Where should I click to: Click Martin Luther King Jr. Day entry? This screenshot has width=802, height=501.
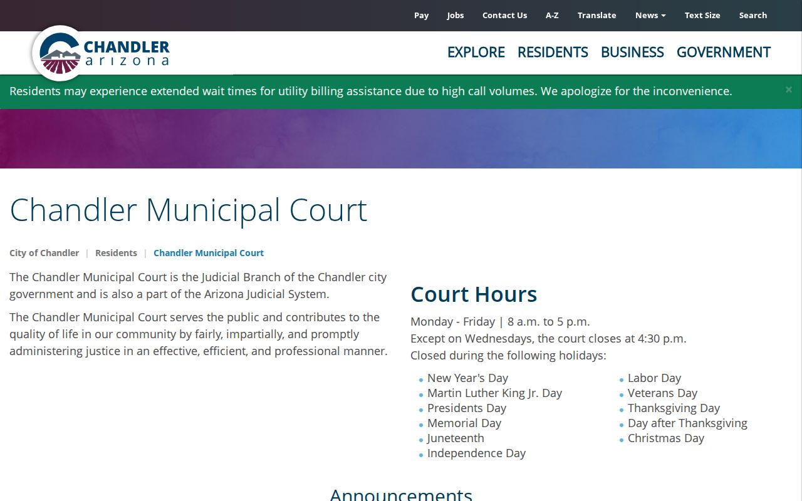494,393
